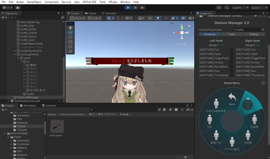The image size is (270, 159).
Task: Open the account K dropdown
Action: (x=7, y=8)
